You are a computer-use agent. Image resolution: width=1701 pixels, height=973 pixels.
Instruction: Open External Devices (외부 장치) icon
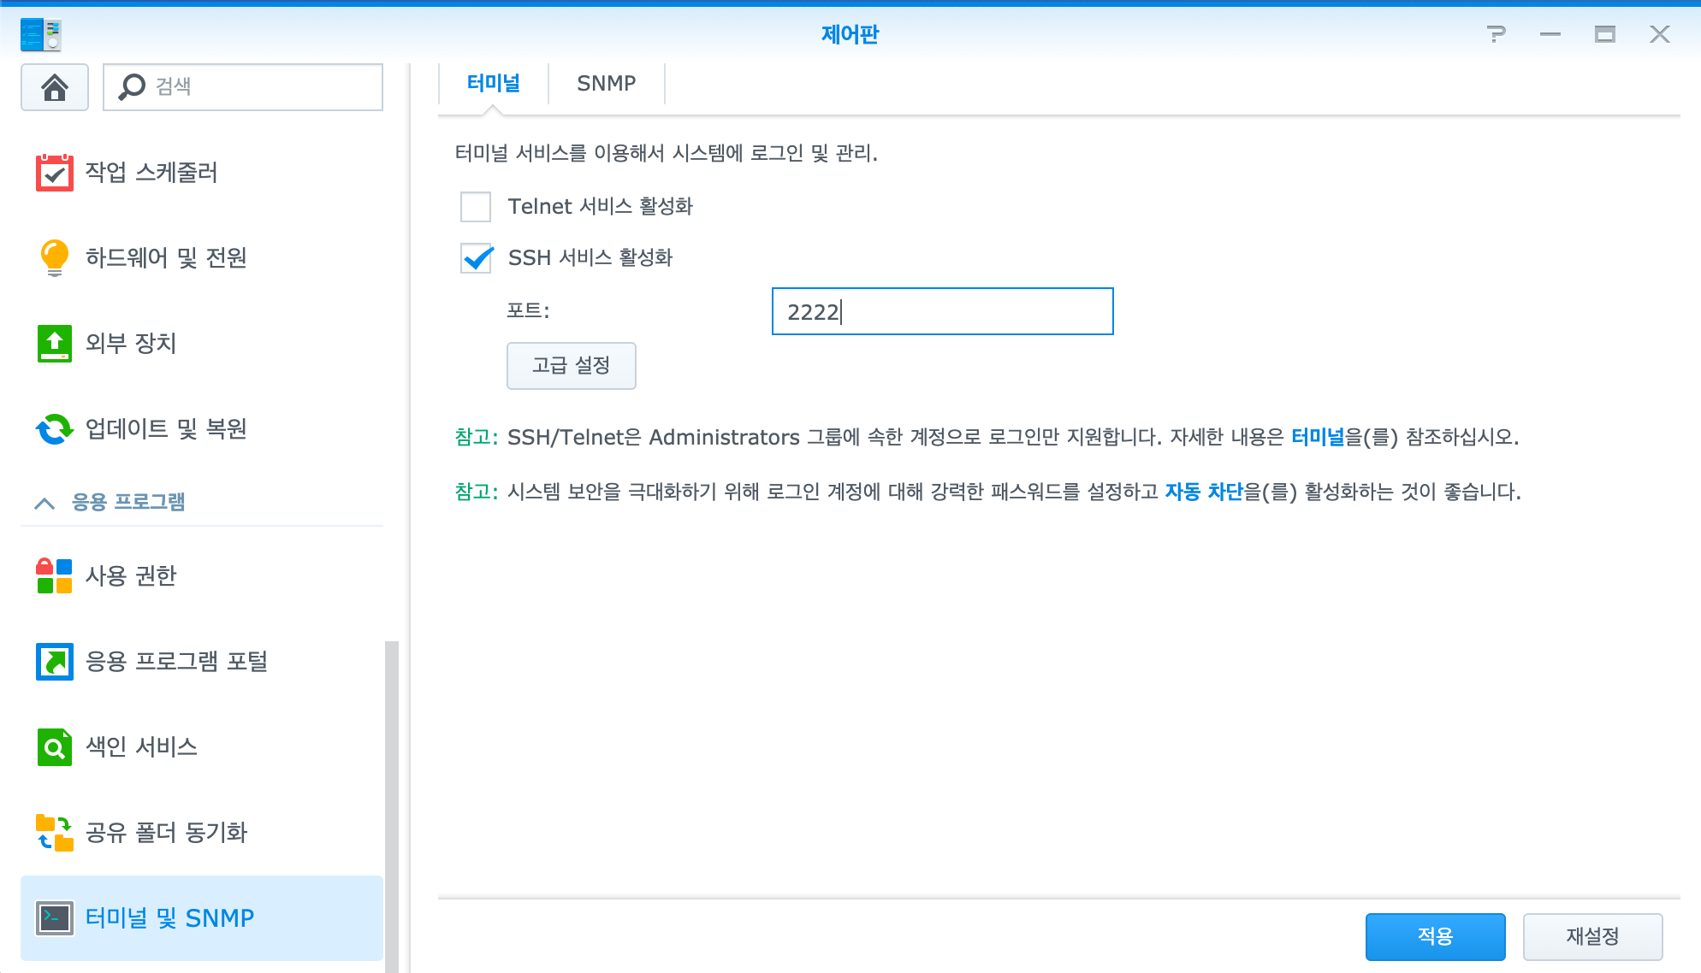tap(55, 344)
